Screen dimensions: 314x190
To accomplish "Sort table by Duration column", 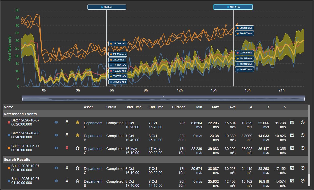I will [x=179, y=107].
